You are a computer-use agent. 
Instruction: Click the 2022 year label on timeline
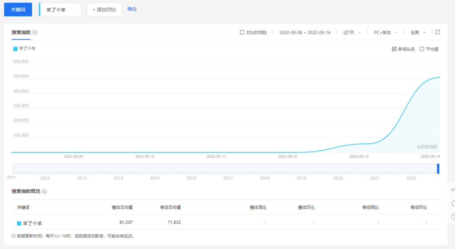pyautogui.click(x=411, y=178)
